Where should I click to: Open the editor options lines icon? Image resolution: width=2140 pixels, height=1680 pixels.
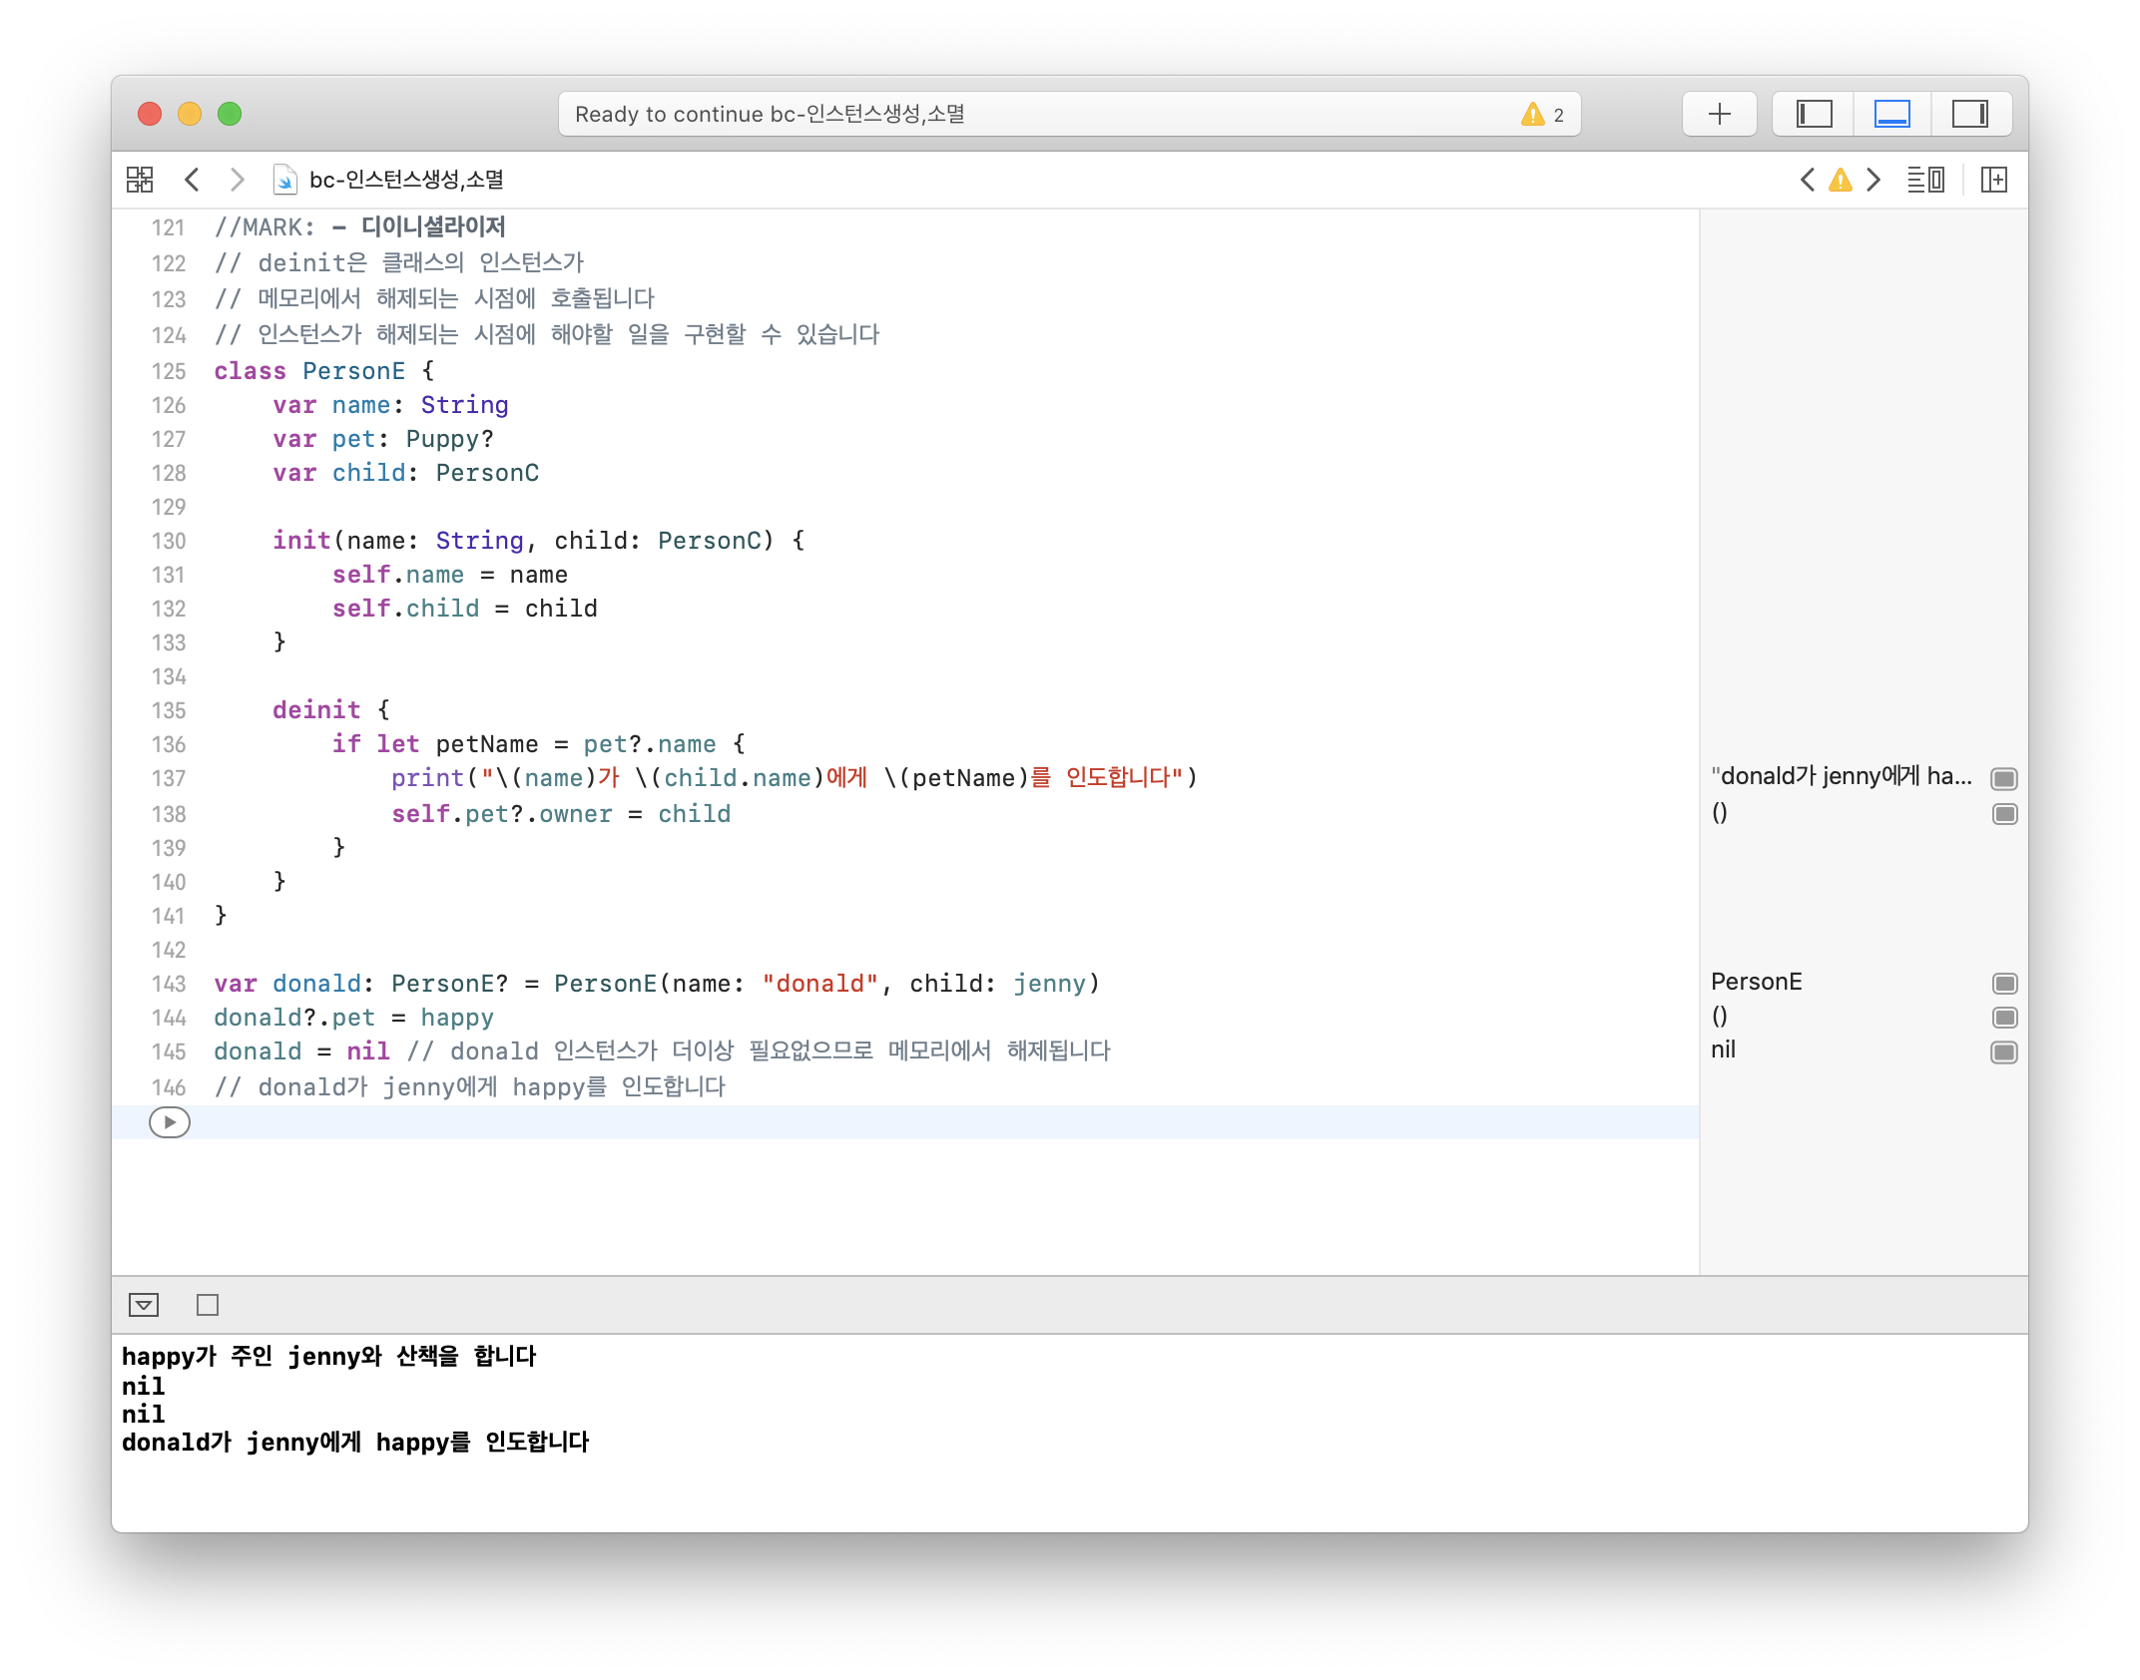[1925, 180]
